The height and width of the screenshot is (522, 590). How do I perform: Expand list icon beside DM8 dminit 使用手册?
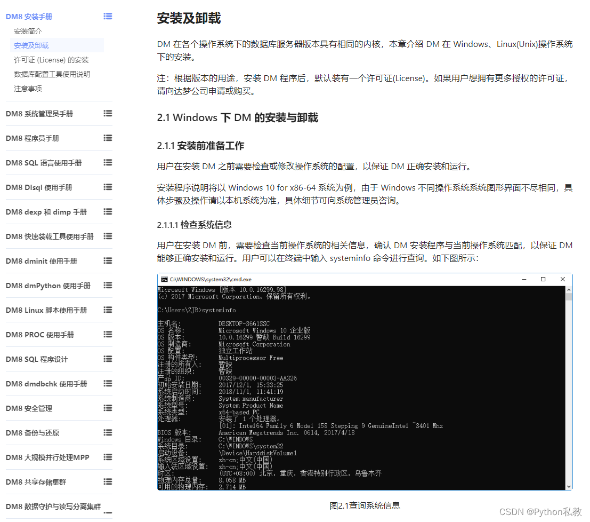pos(108,261)
